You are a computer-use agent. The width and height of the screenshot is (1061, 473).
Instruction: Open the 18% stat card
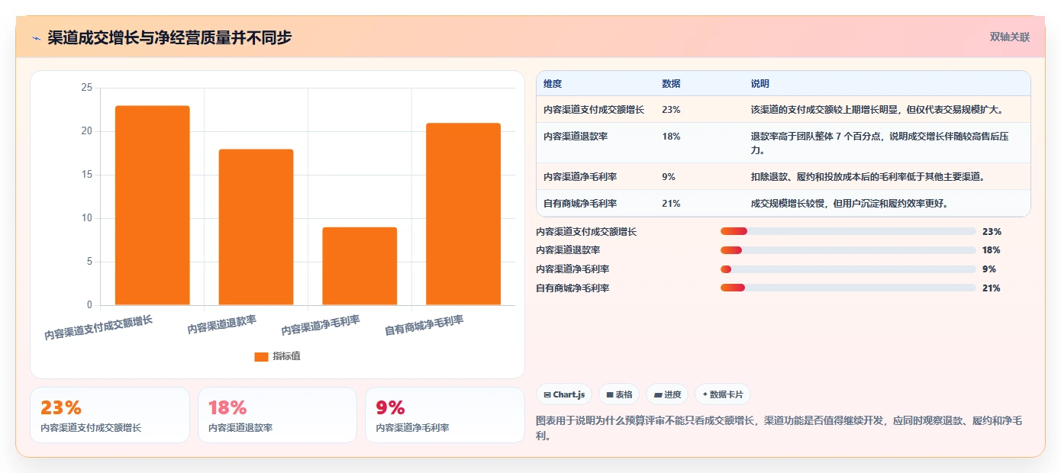tap(277, 415)
